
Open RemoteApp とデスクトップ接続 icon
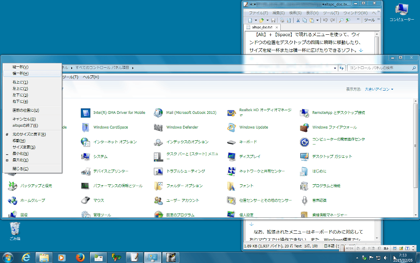[304, 113]
